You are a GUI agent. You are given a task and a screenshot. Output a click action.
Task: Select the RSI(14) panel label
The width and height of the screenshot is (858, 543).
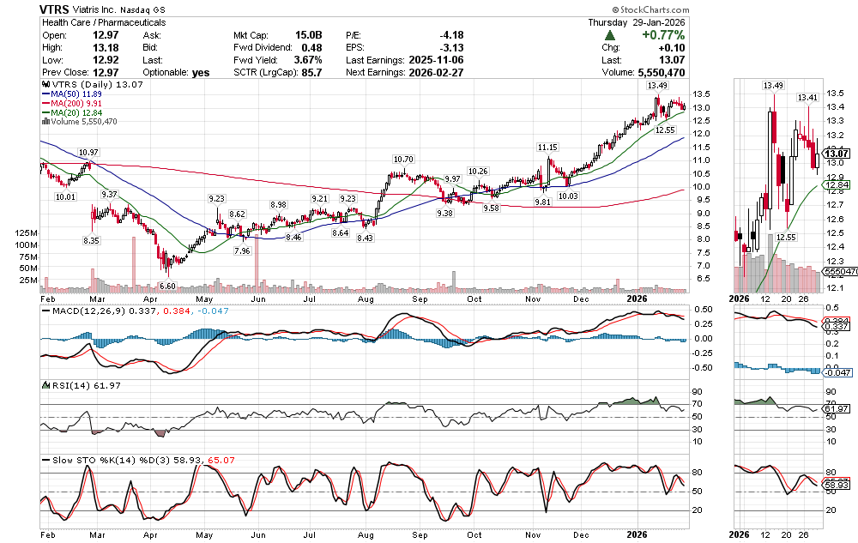coord(69,385)
